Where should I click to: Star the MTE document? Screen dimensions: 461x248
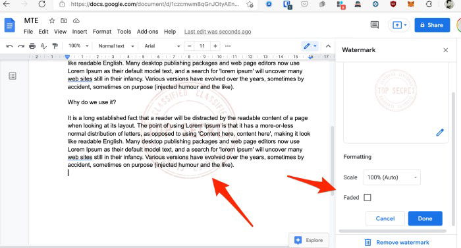(52, 20)
